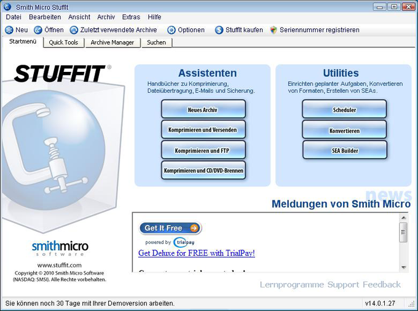Open the Extras menu

click(x=131, y=17)
